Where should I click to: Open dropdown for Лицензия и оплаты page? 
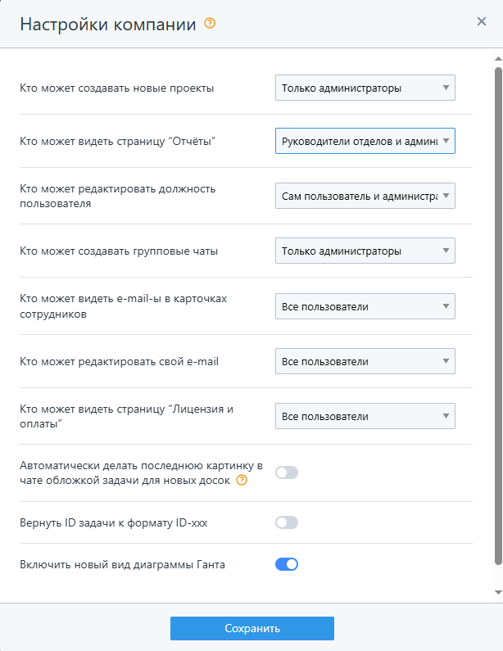[x=365, y=416]
